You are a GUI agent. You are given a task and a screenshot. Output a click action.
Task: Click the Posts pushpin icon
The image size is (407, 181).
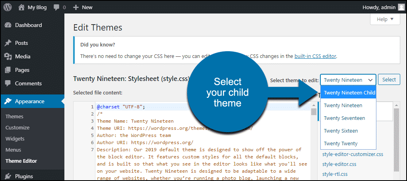coord(8,43)
